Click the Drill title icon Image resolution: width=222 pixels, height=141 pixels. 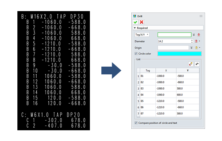pyautogui.click(x=135, y=16)
